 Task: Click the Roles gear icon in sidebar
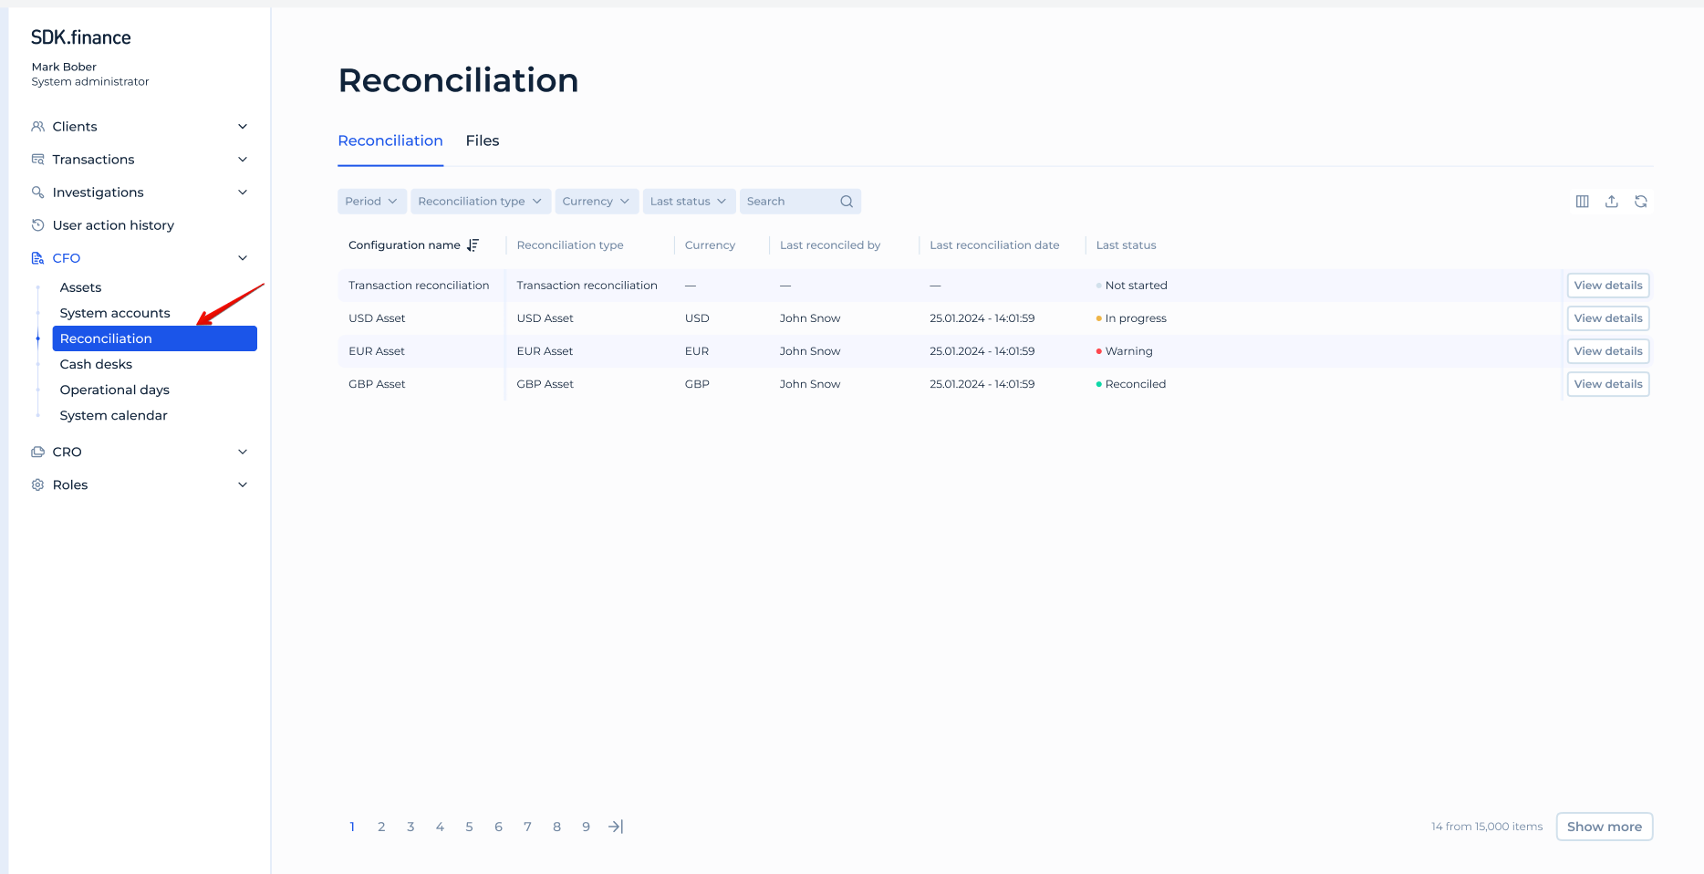coord(37,484)
